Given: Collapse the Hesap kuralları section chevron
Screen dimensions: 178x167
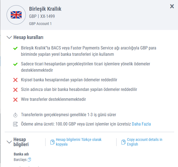Looking at the screenshot, I should [x=9, y=37].
